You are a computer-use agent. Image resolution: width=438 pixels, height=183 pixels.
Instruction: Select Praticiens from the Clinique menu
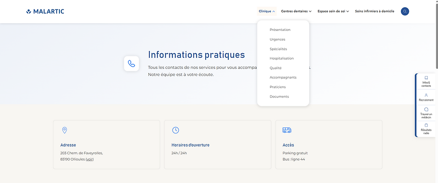(278, 87)
